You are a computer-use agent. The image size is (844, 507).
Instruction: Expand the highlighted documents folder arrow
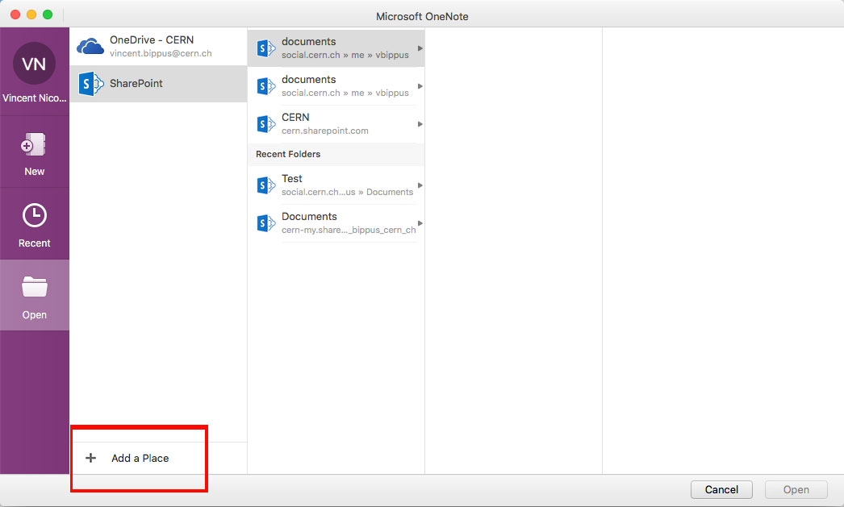420,48
